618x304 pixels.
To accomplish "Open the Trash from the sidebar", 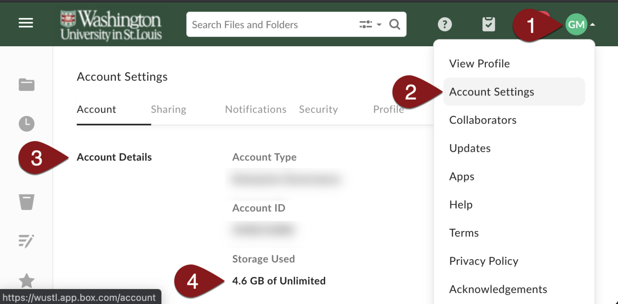I will [26, 202].
